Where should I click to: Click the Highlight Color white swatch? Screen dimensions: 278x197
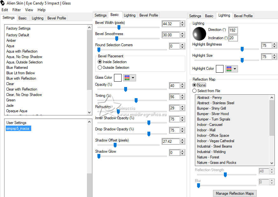tap(220, 69)
